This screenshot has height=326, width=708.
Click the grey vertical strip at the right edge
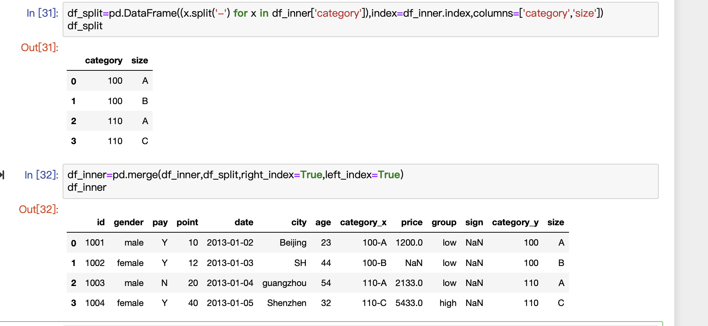point(691,163)
